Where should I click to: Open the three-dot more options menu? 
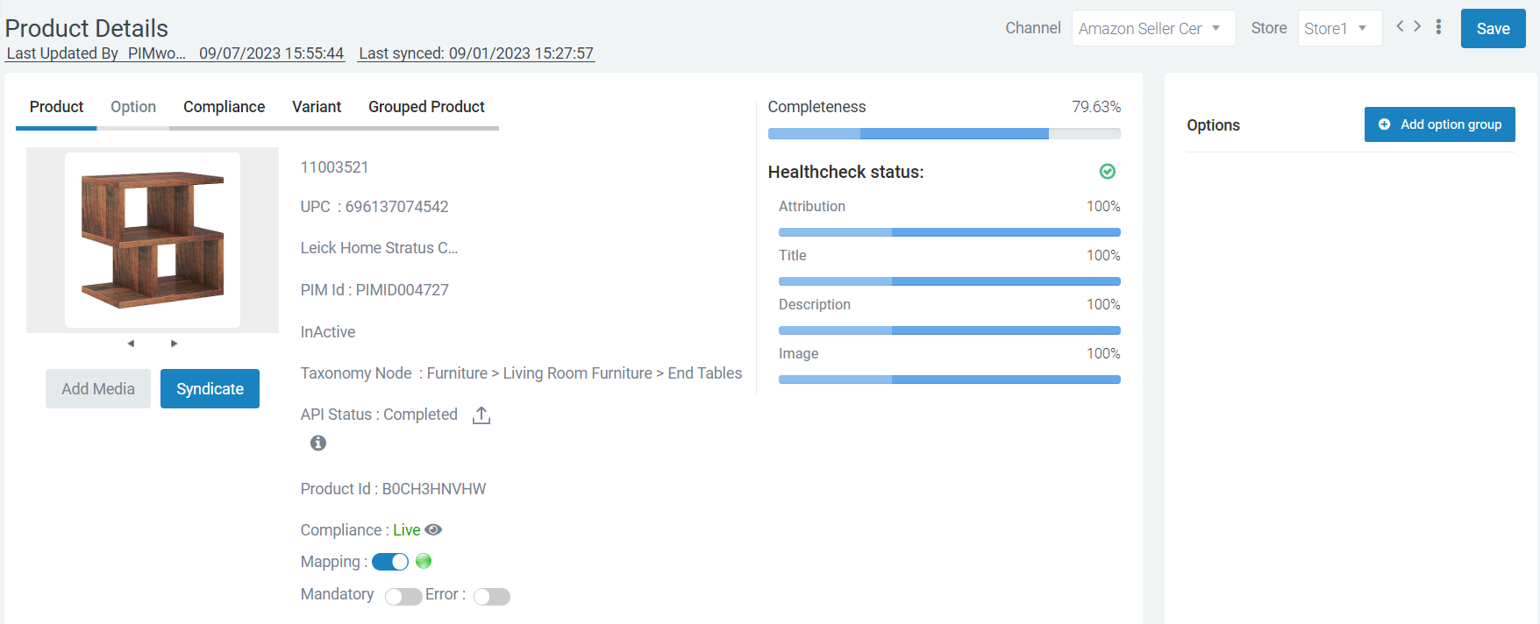(1438, 26)
